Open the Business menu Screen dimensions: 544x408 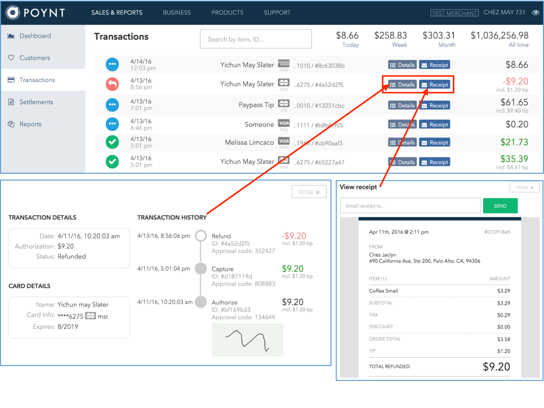tap(177, 13)
